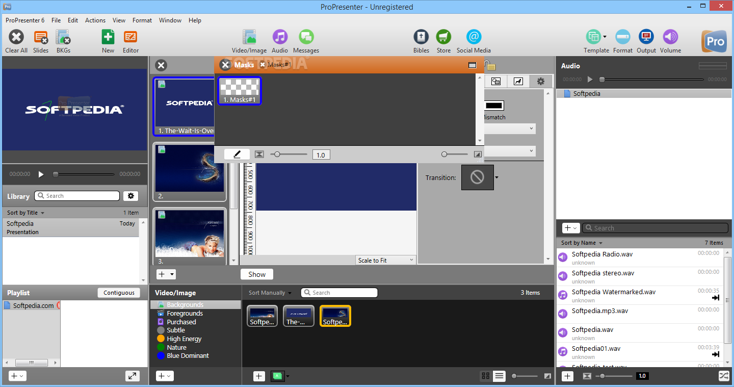Image resolution: width=734 pixels, height=387 pixels.
Task: Open the Social Media toolbar icon
Action: (474, 37)
